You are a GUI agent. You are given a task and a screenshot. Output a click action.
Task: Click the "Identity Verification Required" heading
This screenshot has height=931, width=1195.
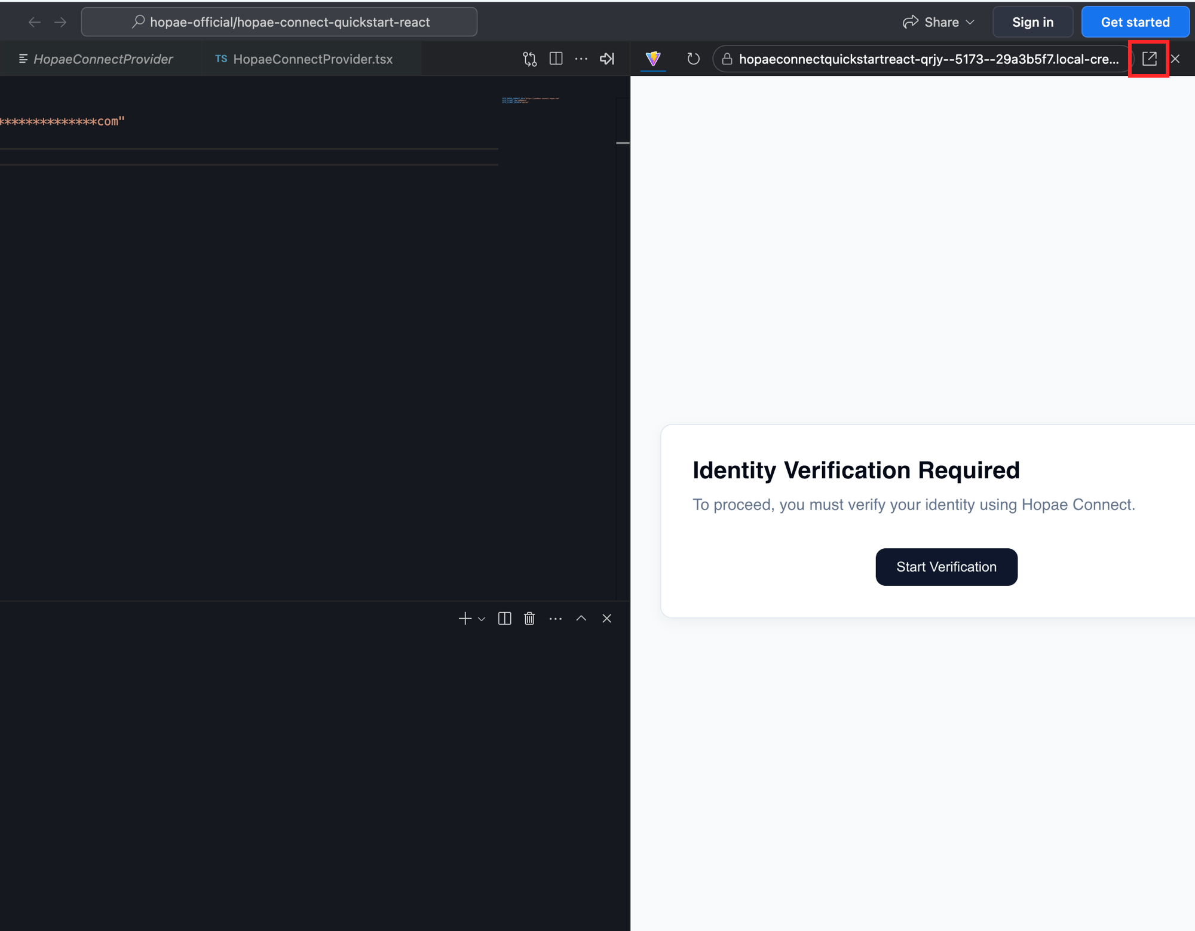point(856,470)
